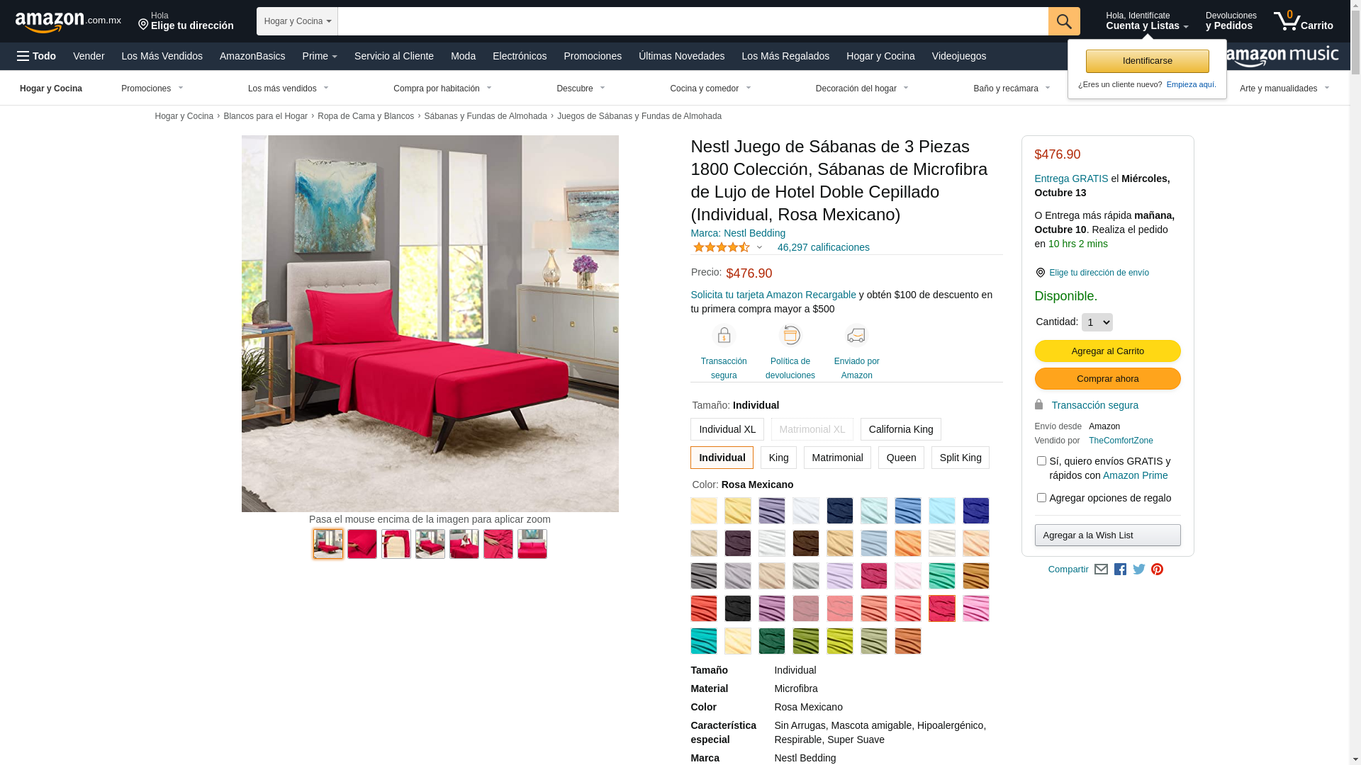1361x765 pixels.
Task: Open the Cantidad quantity dropdown
Action: click(1097, 322)
